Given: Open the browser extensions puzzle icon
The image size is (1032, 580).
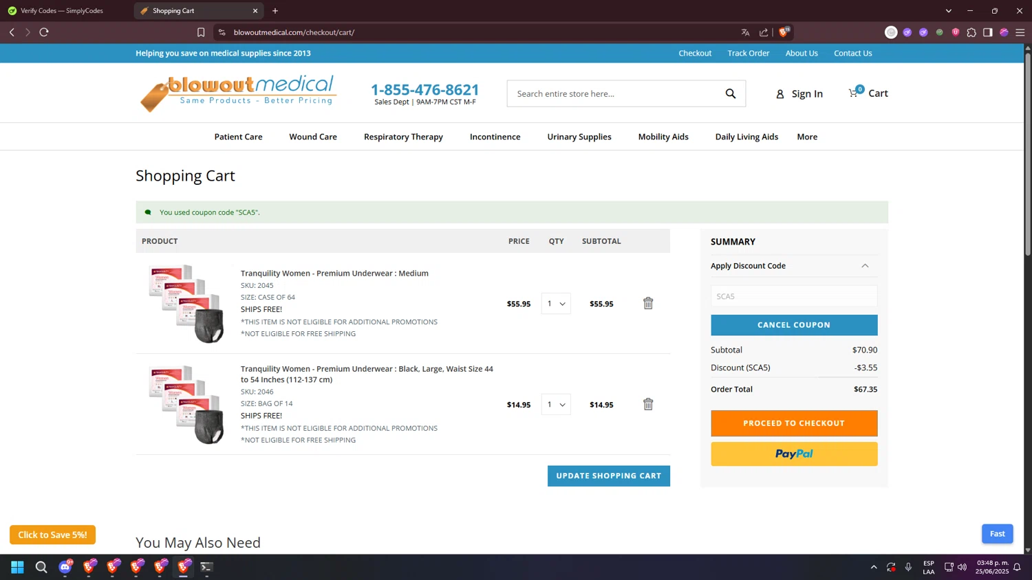Looking at the screenshot, I should [x=971, y=32].
